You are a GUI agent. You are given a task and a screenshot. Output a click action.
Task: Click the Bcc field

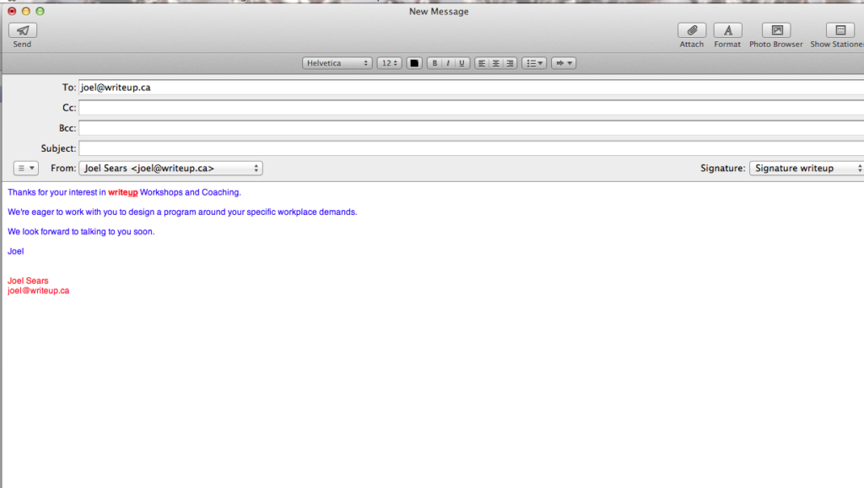tap(471, 128)
